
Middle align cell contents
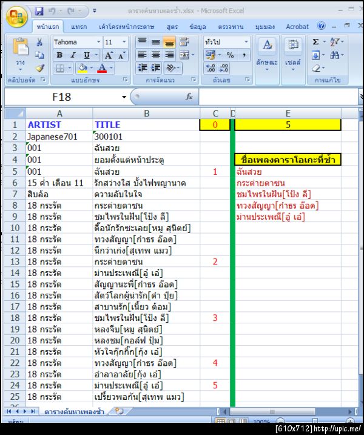[156, 42]
